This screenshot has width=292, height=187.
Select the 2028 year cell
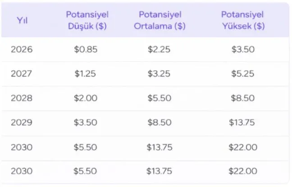click(22, 98)
